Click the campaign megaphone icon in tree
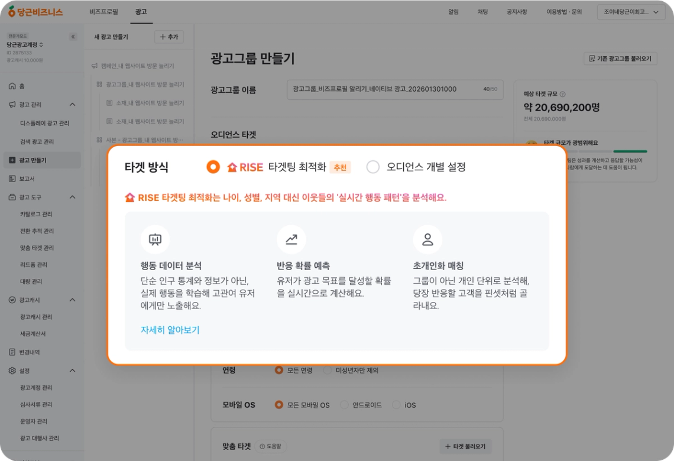 tap(95, 66)
